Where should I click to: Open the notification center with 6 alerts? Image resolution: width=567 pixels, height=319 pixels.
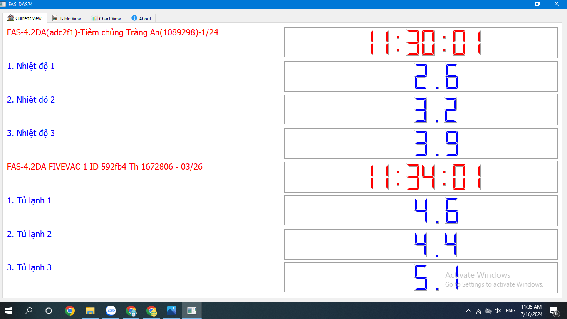554,311
